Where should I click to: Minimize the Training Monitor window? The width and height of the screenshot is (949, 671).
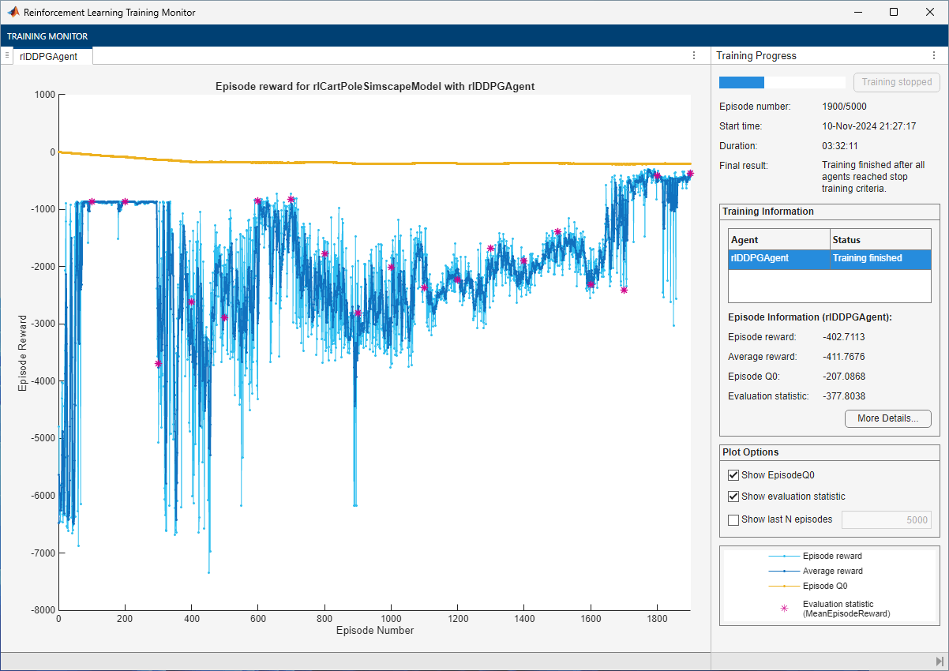[857, 13]
